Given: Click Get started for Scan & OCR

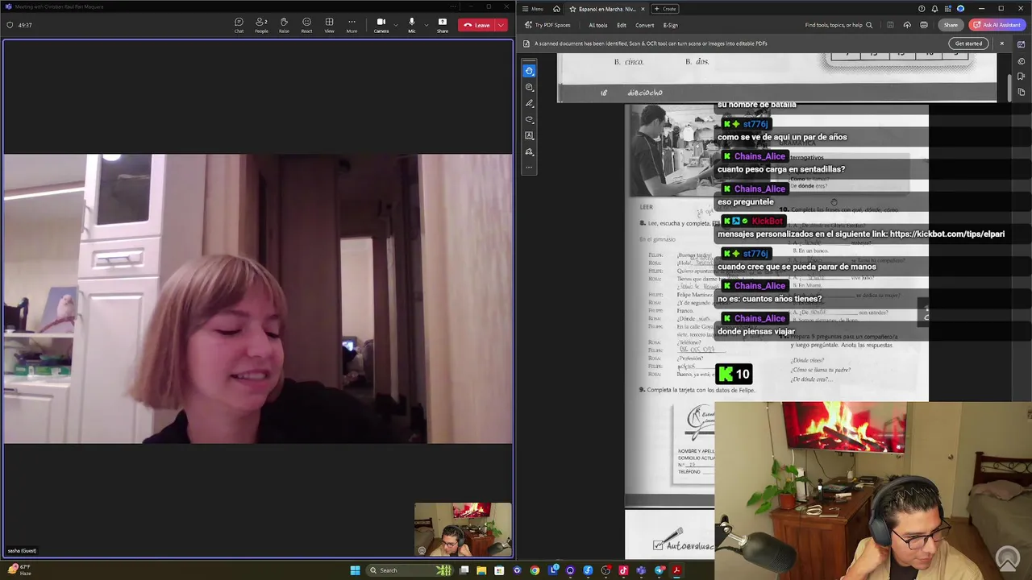Looking at the screenshot, I should 968,43.
